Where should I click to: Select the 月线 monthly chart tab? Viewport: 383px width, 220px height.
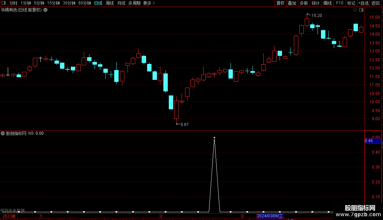(121, 3)
